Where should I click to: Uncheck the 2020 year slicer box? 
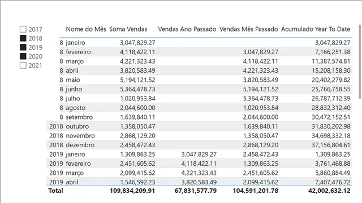tap(23, 56)
